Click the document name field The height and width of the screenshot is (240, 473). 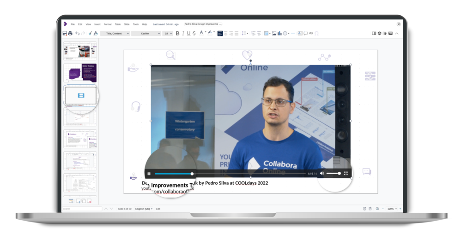203,24
